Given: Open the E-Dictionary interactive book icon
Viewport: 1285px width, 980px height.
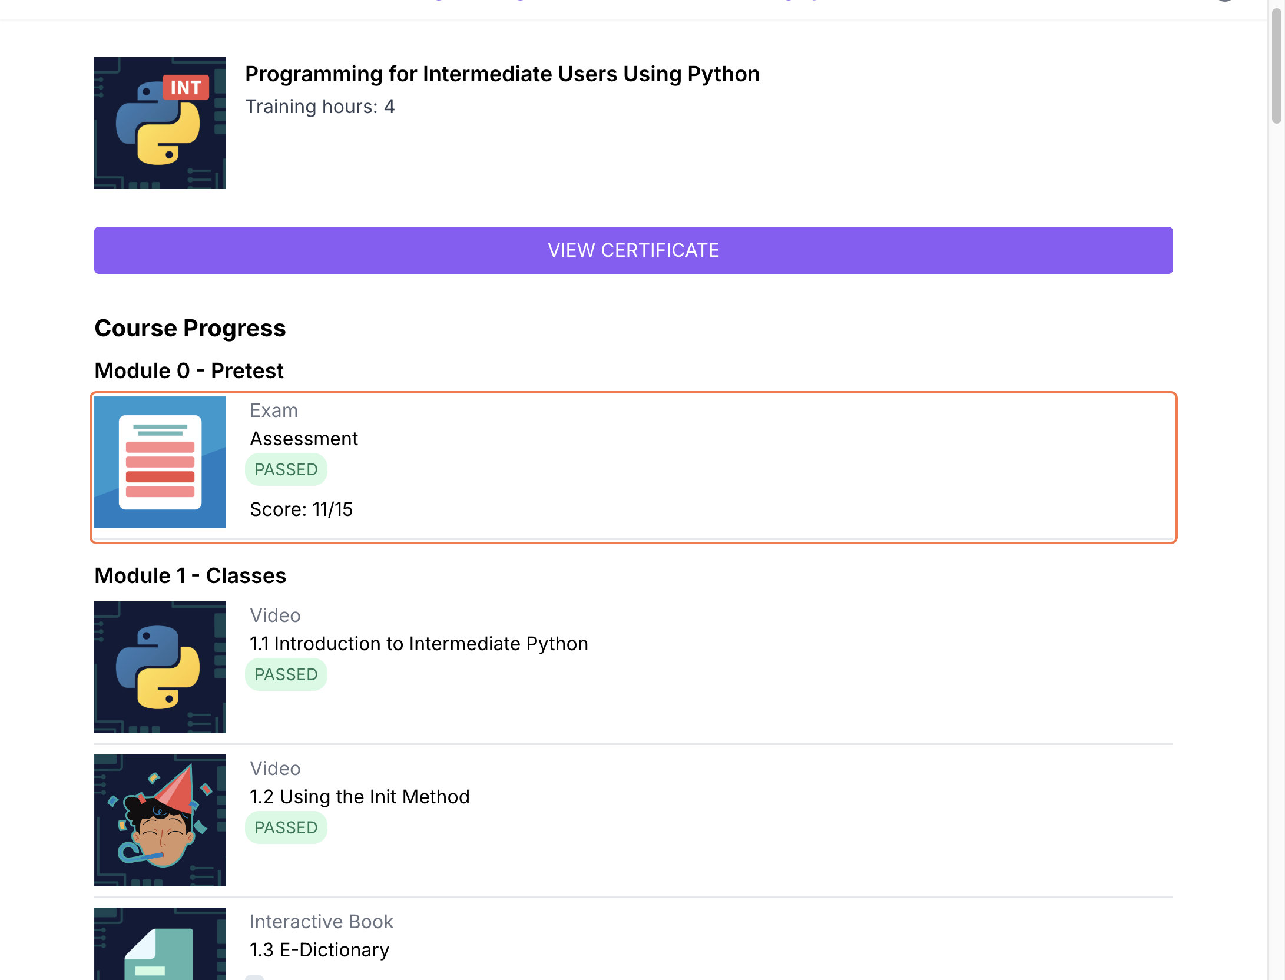Looking at the screenshot, I should point(160,945).
